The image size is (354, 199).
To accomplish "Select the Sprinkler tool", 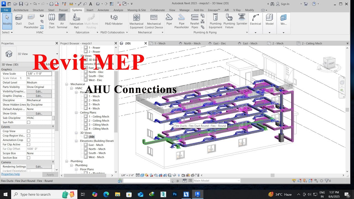I will click(242, 20).
